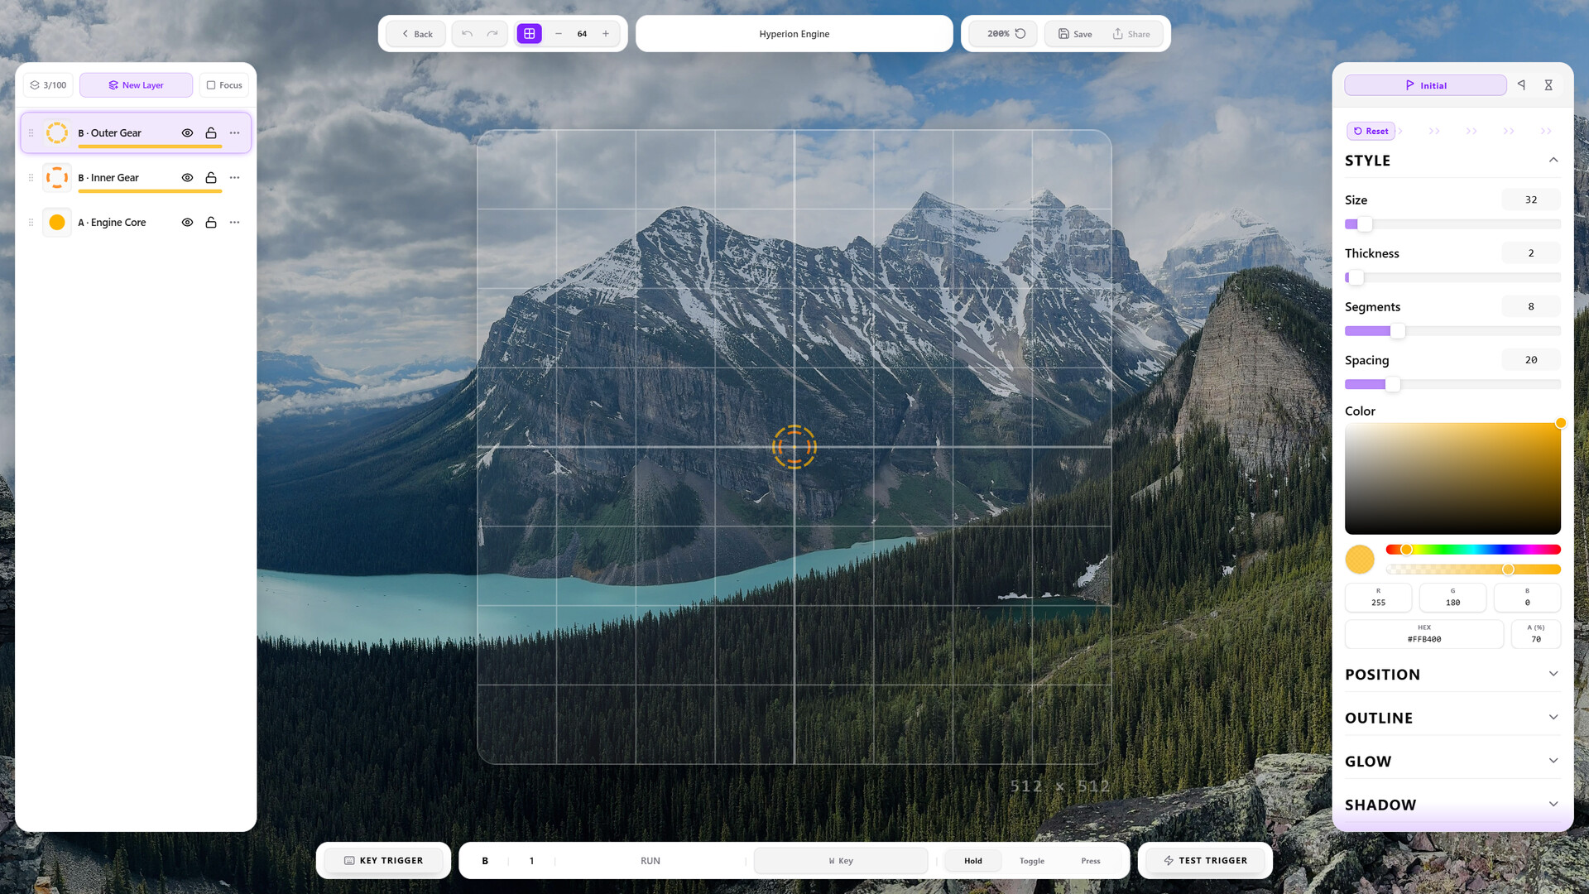Click the TEST TRIGGER button
The image size is (1589, 894).
(1205, 861)
